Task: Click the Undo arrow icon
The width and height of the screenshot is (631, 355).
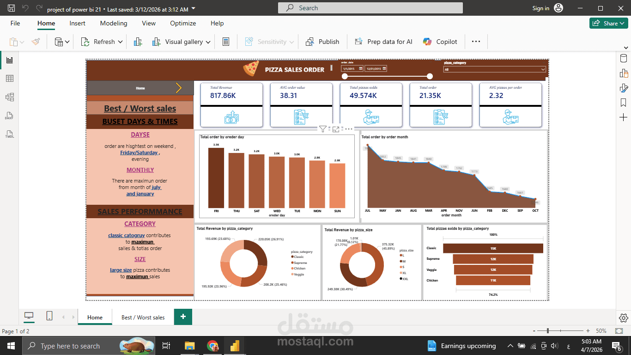Action: click(x=25, y=8)
